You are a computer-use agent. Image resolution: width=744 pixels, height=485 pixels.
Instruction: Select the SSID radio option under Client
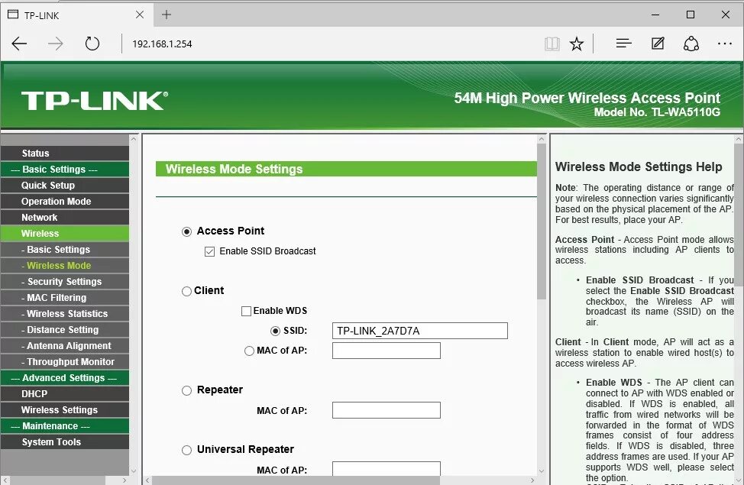275,331
